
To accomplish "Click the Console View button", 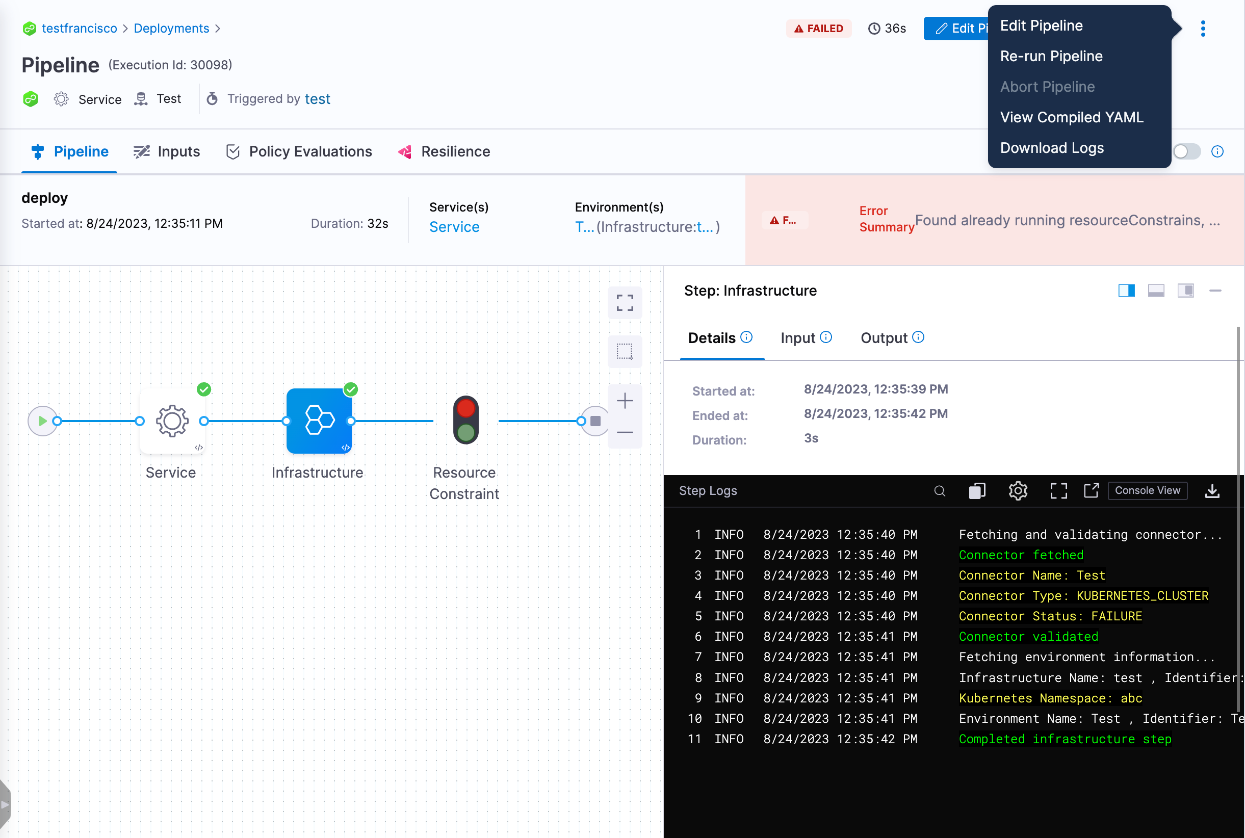I will (1147, 490).
